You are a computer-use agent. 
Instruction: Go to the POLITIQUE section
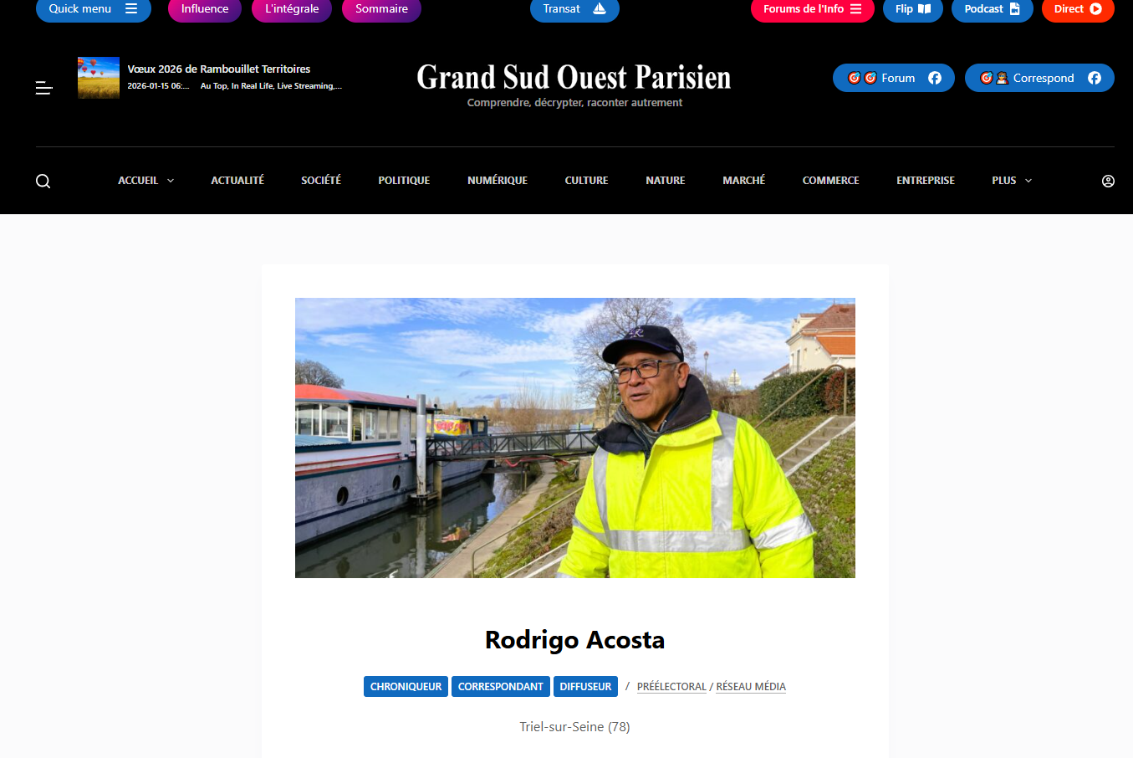coord(404,181)
